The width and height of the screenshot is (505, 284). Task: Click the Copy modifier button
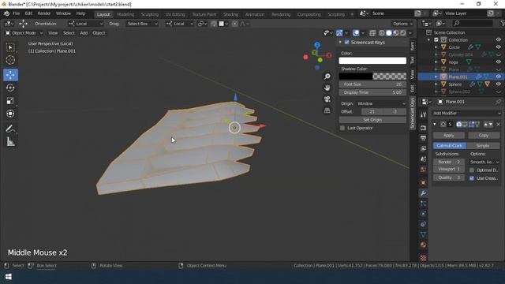tap(484, 135)
